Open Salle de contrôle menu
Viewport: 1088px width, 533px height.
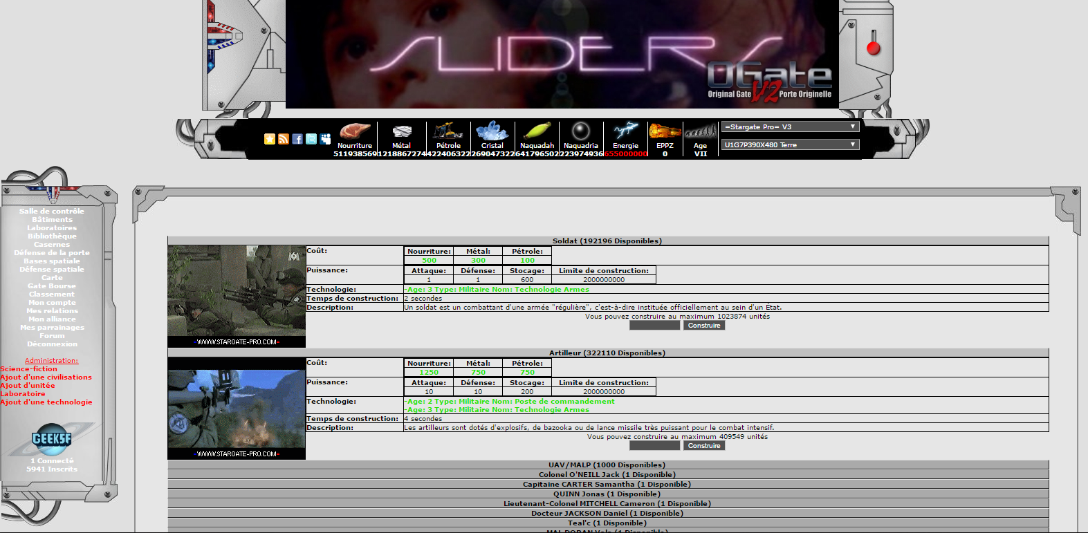pyautogui.click(x=52, y=212)
